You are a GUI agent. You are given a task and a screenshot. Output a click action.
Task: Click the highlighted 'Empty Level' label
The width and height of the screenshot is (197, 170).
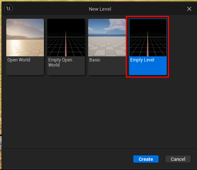pos(142,60)
